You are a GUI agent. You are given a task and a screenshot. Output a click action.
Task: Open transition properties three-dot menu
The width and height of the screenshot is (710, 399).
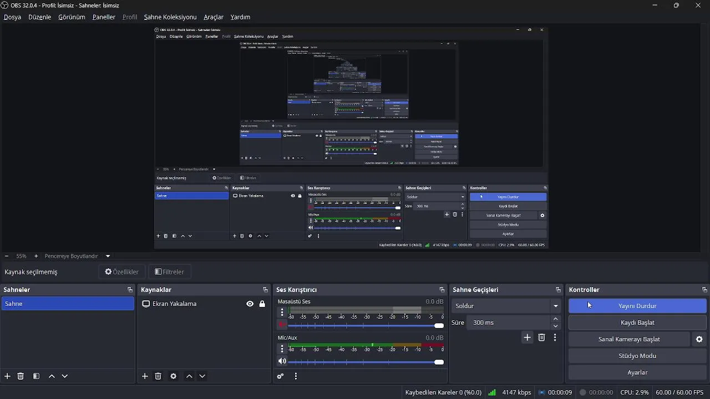tap(555, 337)
